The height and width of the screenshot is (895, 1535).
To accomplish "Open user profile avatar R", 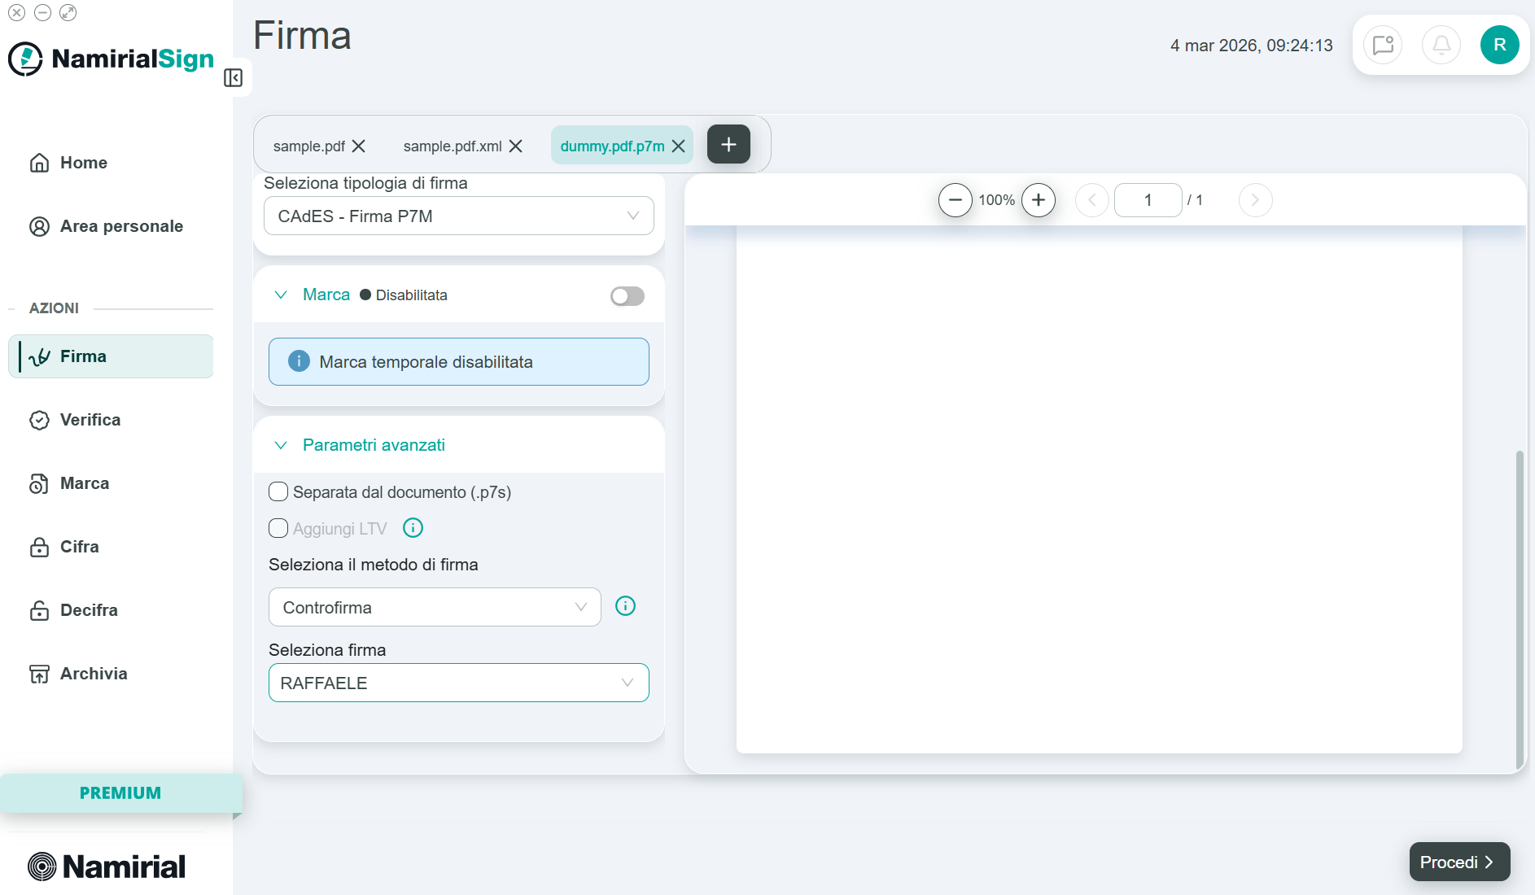I will coord(1500,45).
